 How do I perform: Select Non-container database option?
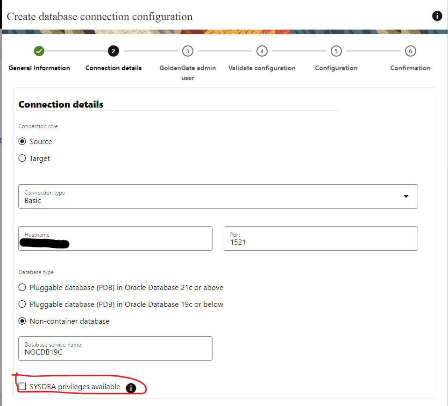tap(22, 321)
